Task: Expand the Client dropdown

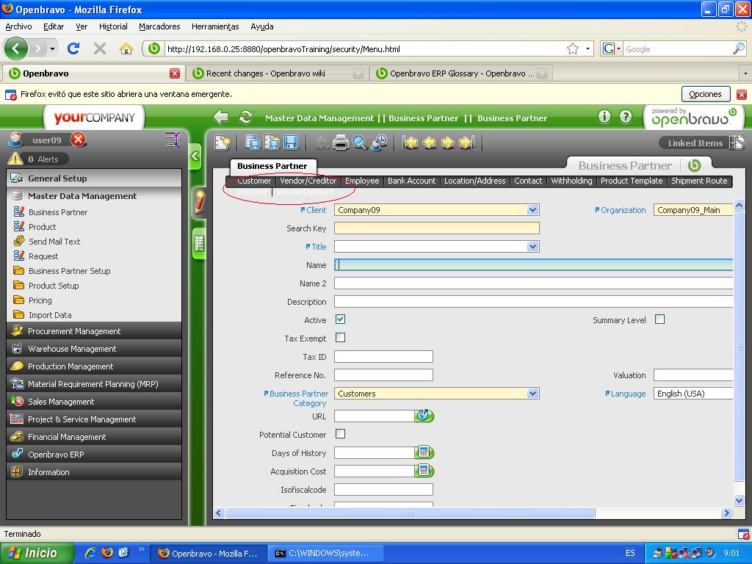Action: tap(532, 210)
